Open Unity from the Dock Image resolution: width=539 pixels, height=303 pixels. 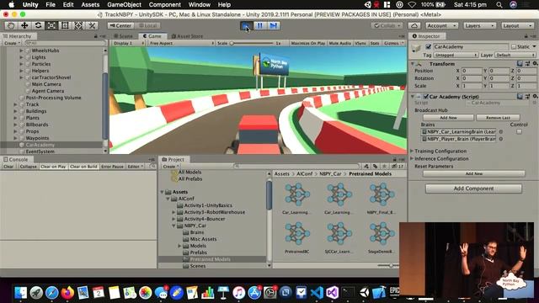click(x=364, y=293)
